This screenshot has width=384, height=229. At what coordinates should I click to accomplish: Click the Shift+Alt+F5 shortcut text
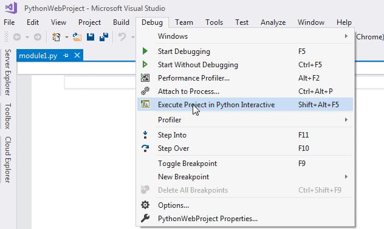pyautogui.click(x=318, y=105)
